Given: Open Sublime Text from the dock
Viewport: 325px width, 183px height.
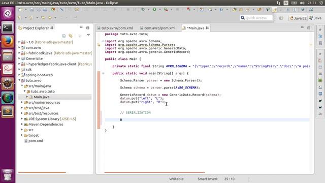Looking at the screenshot, I should pyautogui.click(x=8, y=111).
